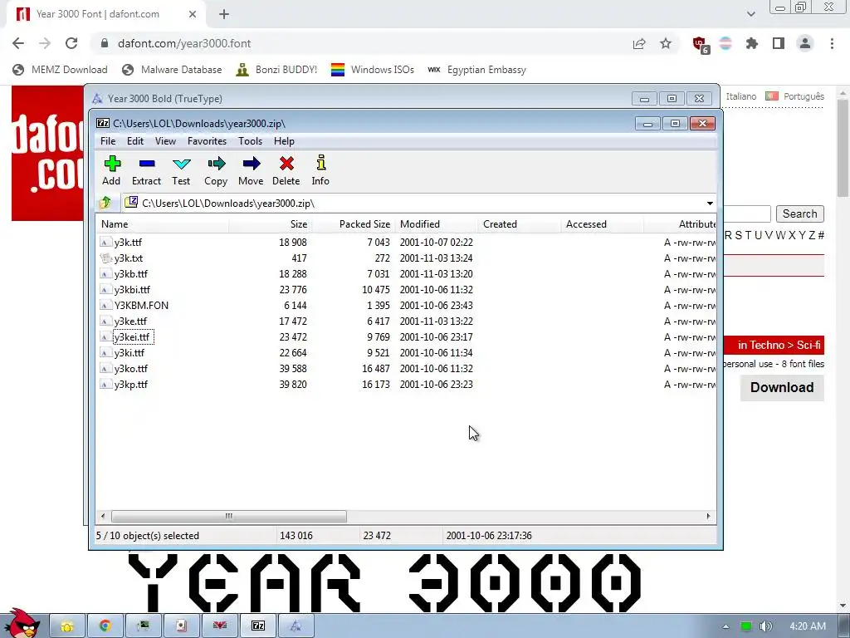Open the Bonzi BUDDY! bookmark
The height and width of the screenshot is (638, 850).
point(276,70)
